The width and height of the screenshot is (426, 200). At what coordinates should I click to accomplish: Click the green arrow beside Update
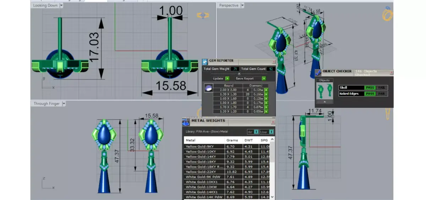point(227,78)
